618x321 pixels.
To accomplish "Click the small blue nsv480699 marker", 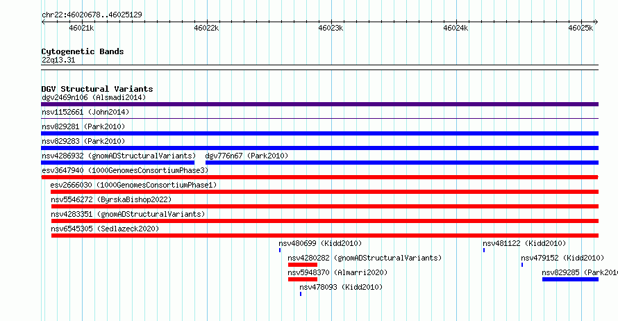I will [280, 250].
